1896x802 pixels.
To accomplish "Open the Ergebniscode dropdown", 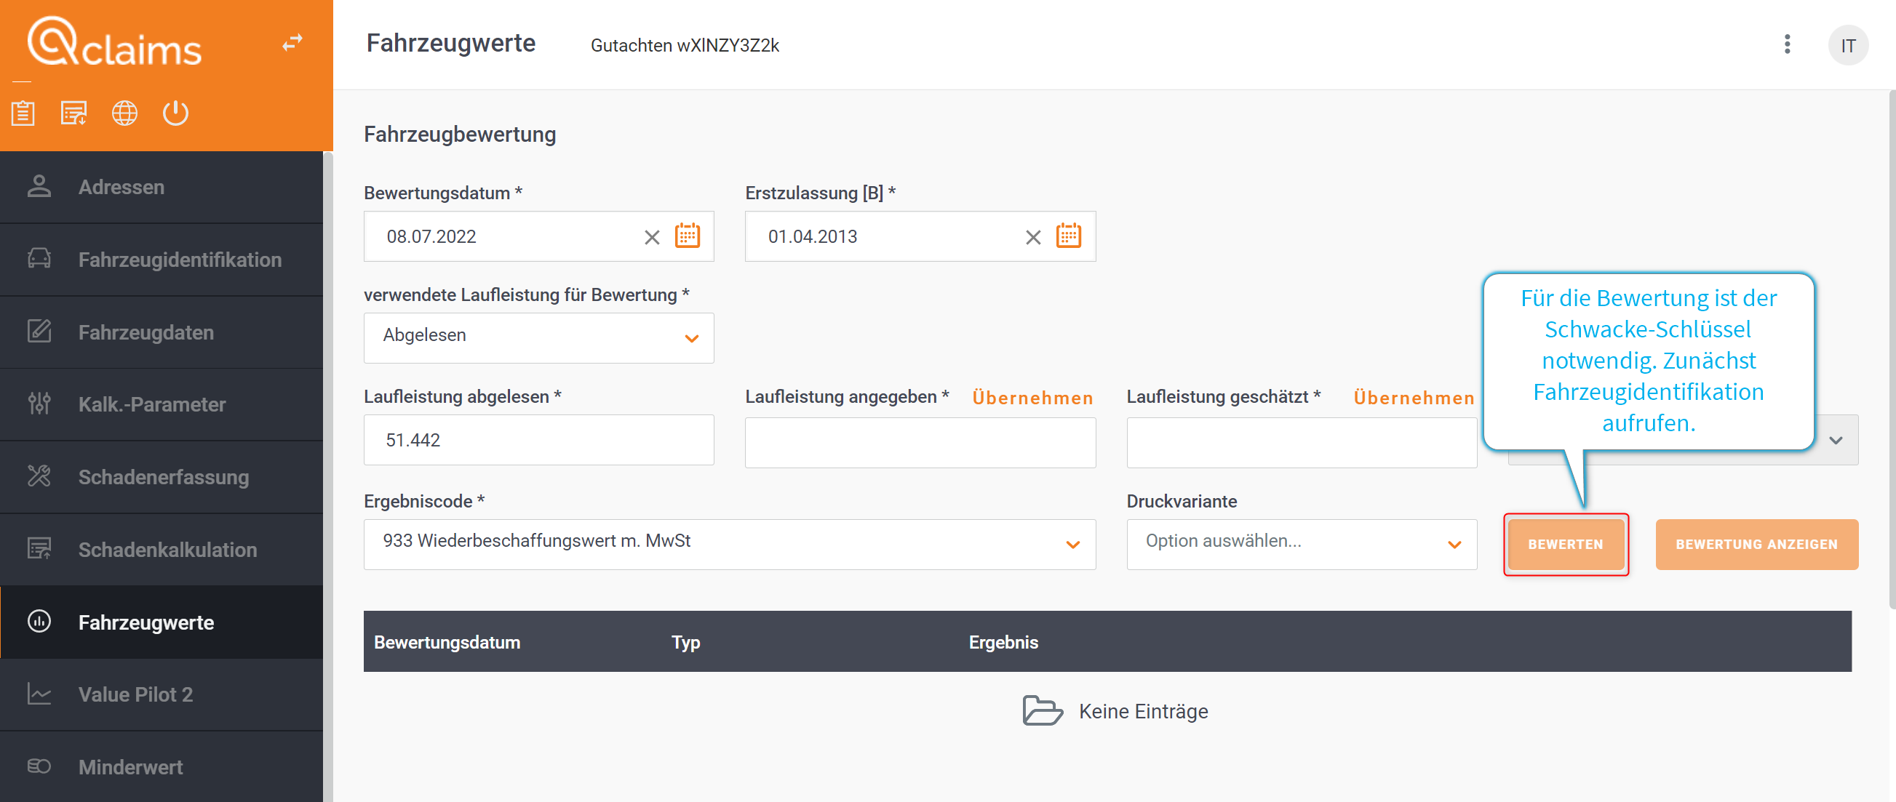I will (x=729, y=544).
